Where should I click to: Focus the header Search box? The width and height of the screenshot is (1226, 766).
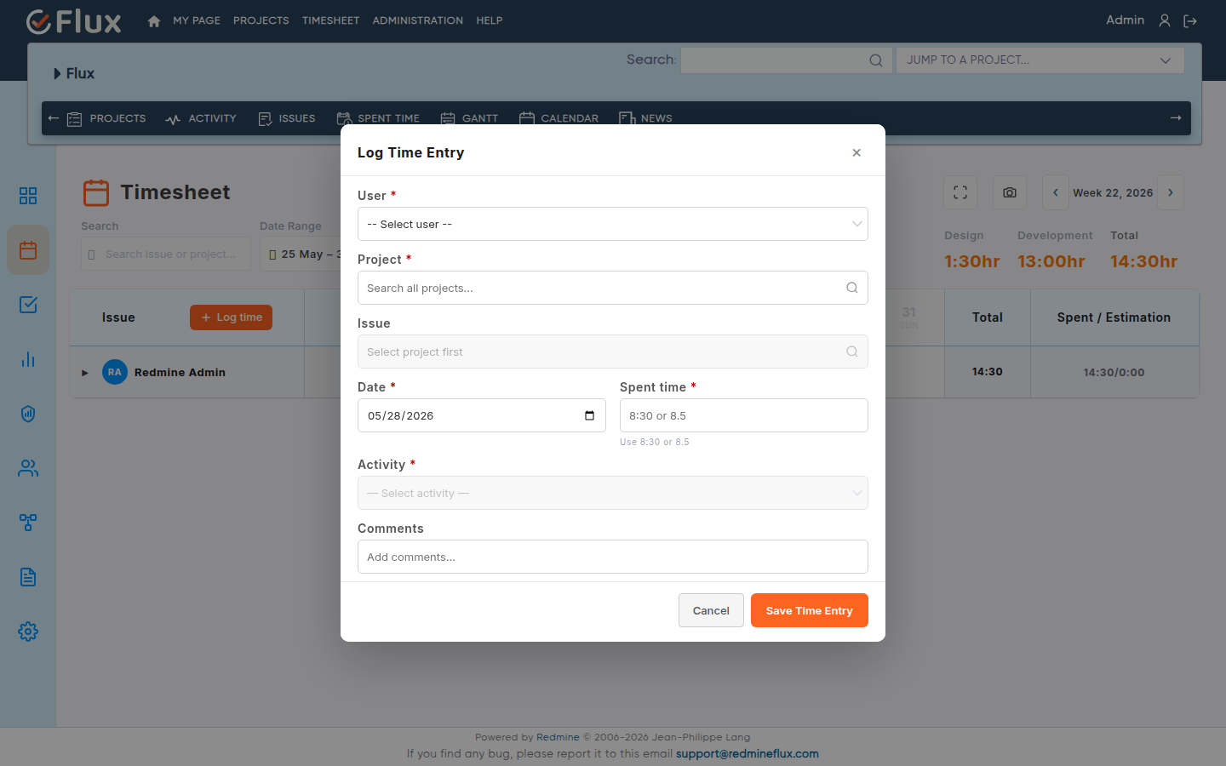point(787,60)
